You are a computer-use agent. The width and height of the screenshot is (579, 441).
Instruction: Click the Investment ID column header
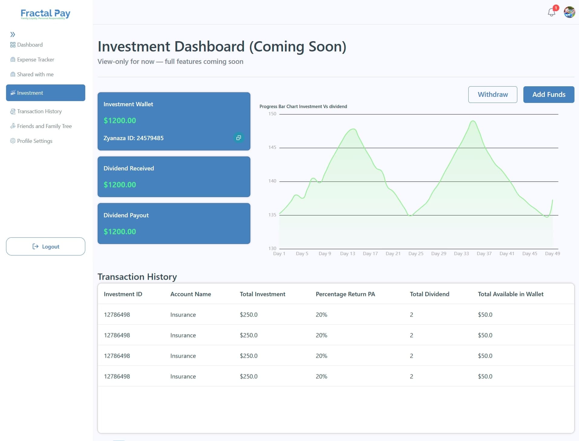(x=123, y=294)
